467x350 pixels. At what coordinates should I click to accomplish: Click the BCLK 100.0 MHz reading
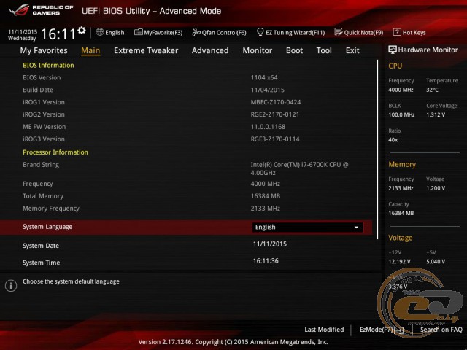(401, 114)
